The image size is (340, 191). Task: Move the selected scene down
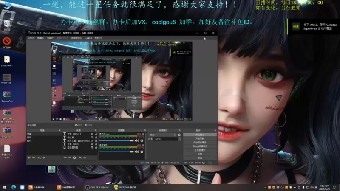(x=44, y=158)
